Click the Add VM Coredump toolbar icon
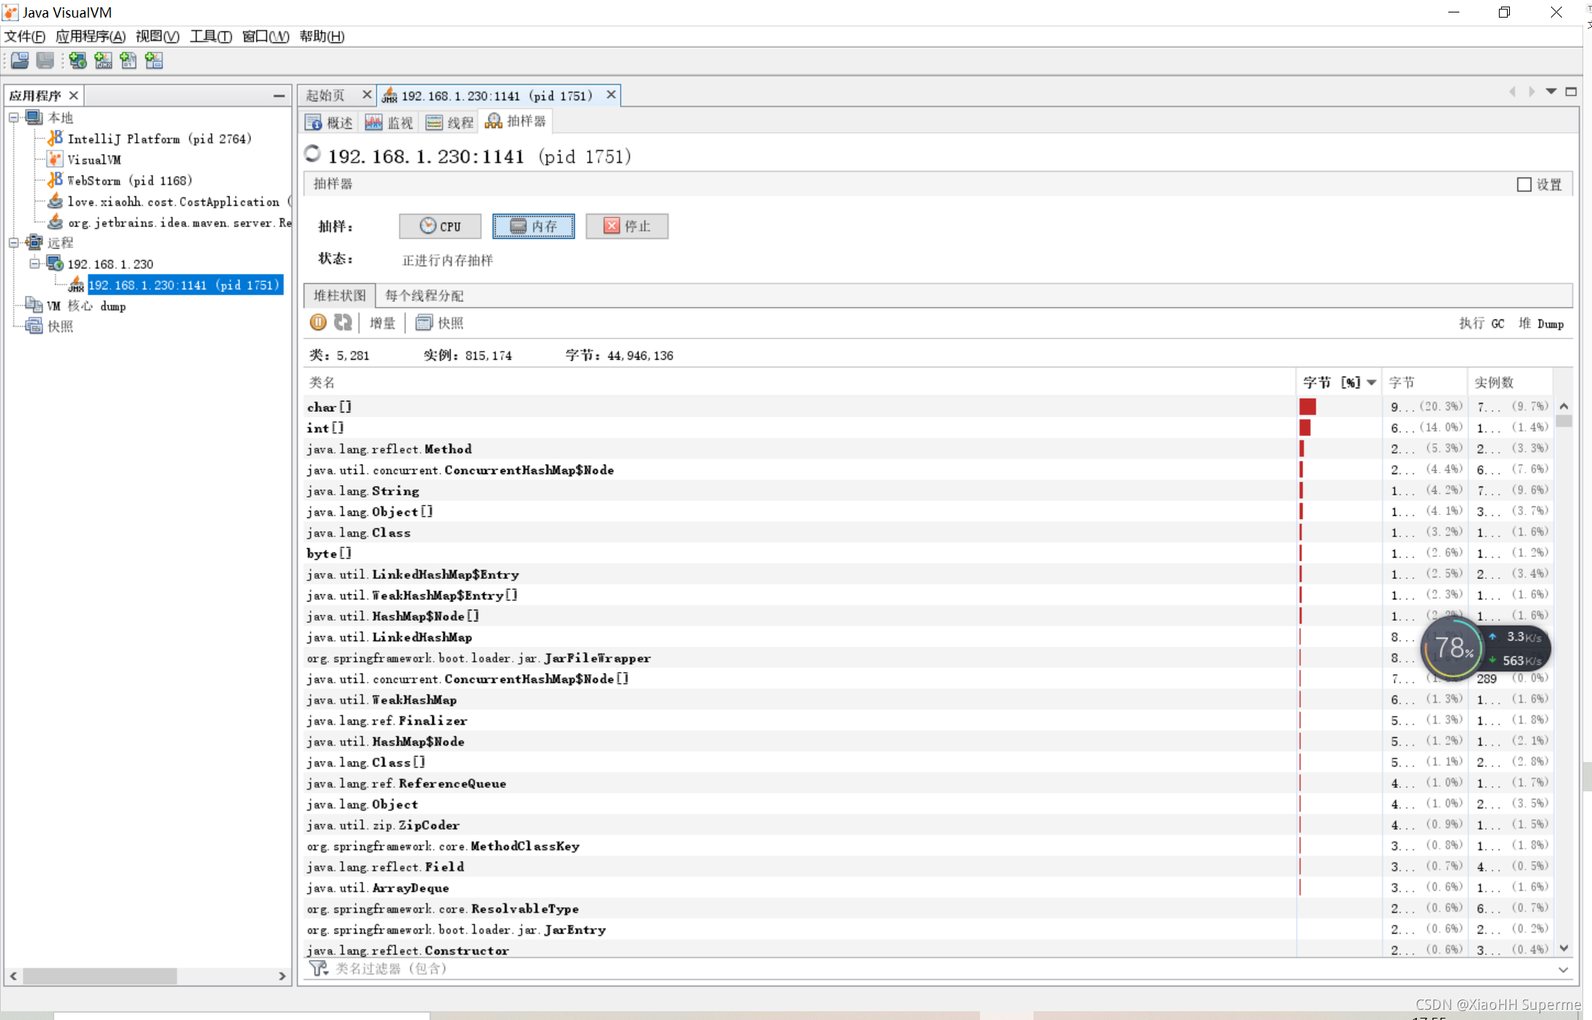 coord(128,61)
